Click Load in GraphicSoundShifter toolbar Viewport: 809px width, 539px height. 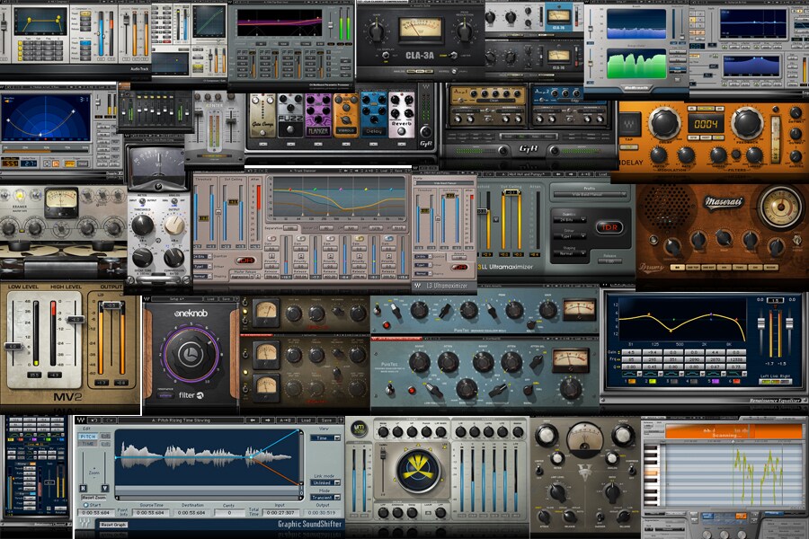coord(306,420)
